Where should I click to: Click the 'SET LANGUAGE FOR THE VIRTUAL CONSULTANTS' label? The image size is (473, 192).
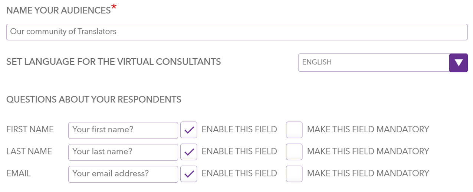(114, 62)
